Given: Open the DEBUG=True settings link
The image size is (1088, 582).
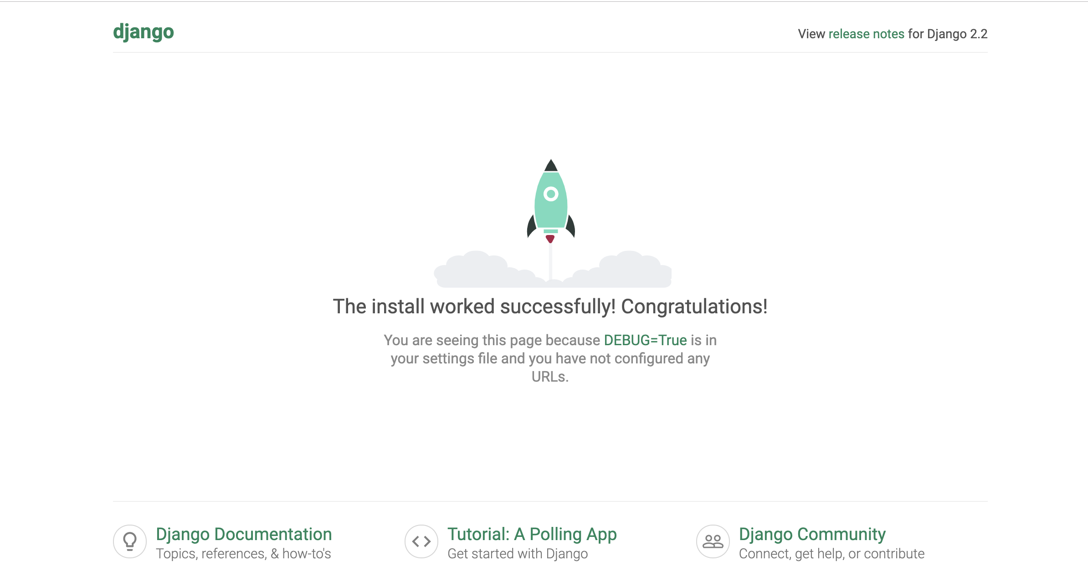Looking at the screenshot, I should coord(645,340).
